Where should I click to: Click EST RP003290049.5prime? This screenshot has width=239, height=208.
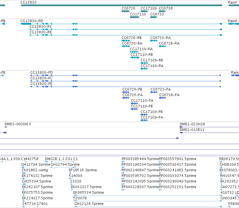(160, 184)
